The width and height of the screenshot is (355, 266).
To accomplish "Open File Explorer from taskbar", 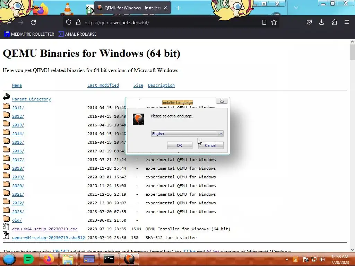I will coord(68,259).
